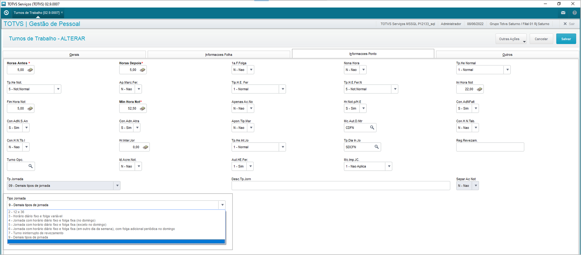The height and width of the screenshot is (255, 581).
Task: Select the highlighted blank option in list
Action: (x=116, y=242)
